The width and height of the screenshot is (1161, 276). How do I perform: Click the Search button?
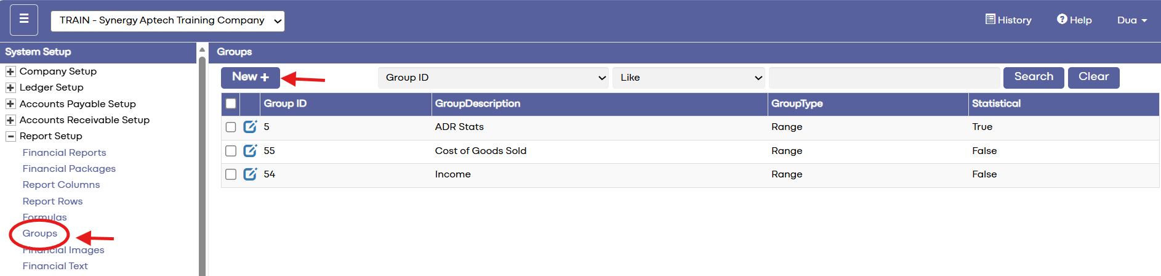pyautogui.click(x=1034, y=78)
